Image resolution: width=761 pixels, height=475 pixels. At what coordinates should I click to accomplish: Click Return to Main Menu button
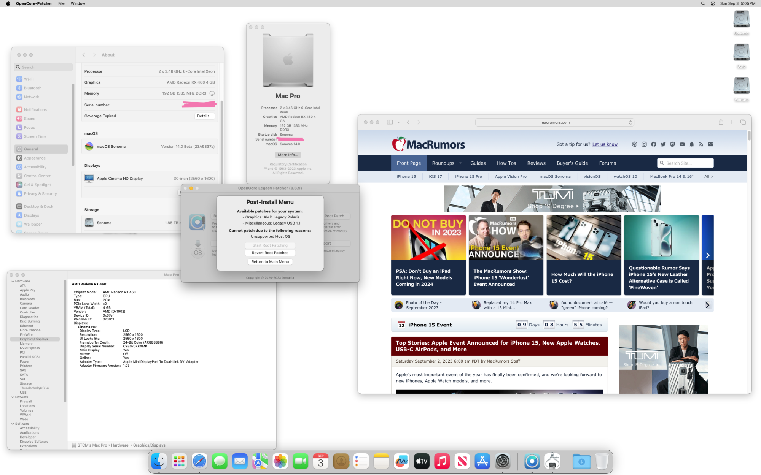(x=270, y=262)
